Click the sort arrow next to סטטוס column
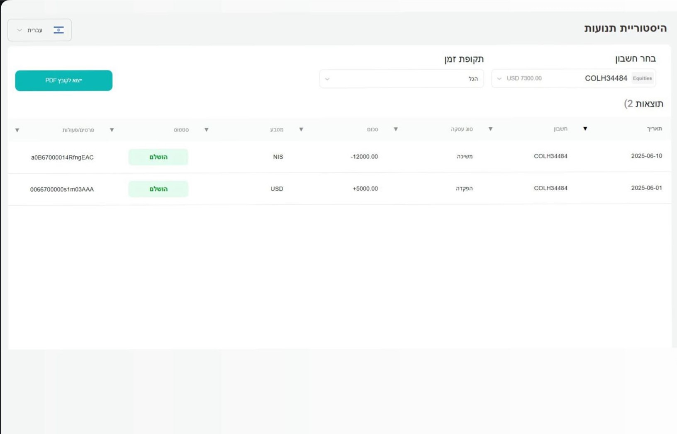This screenshot has height=434, width=677. (x=112, y=130)
